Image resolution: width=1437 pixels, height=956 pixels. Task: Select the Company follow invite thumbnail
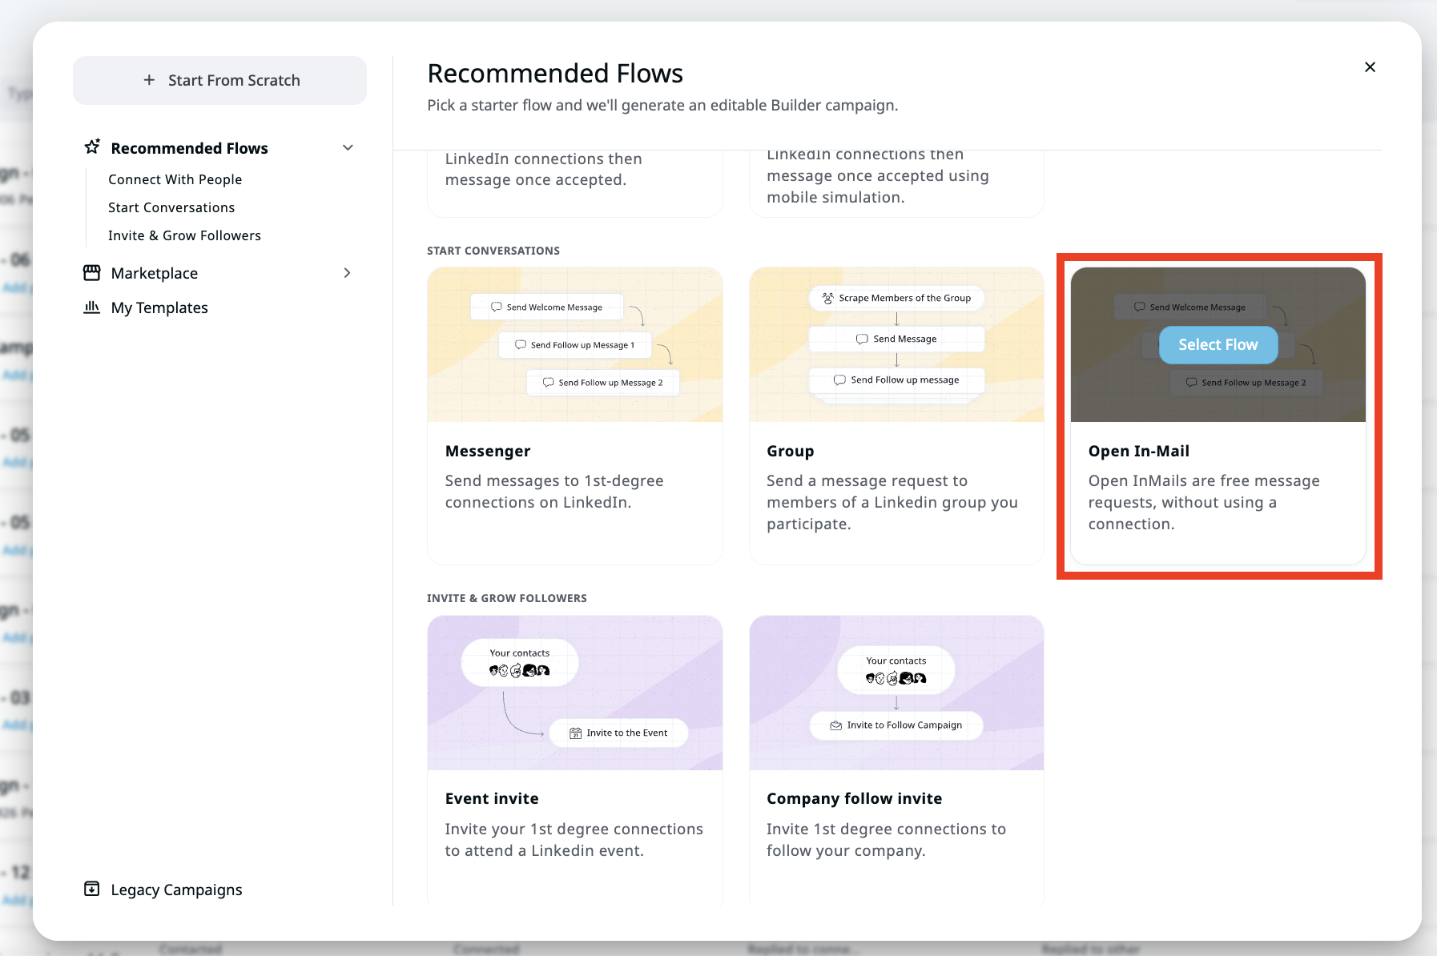pos(896,693)
